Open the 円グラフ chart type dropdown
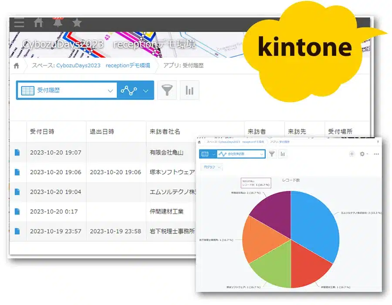This screenshot has width=392, height=305. (x=212, y=167)
